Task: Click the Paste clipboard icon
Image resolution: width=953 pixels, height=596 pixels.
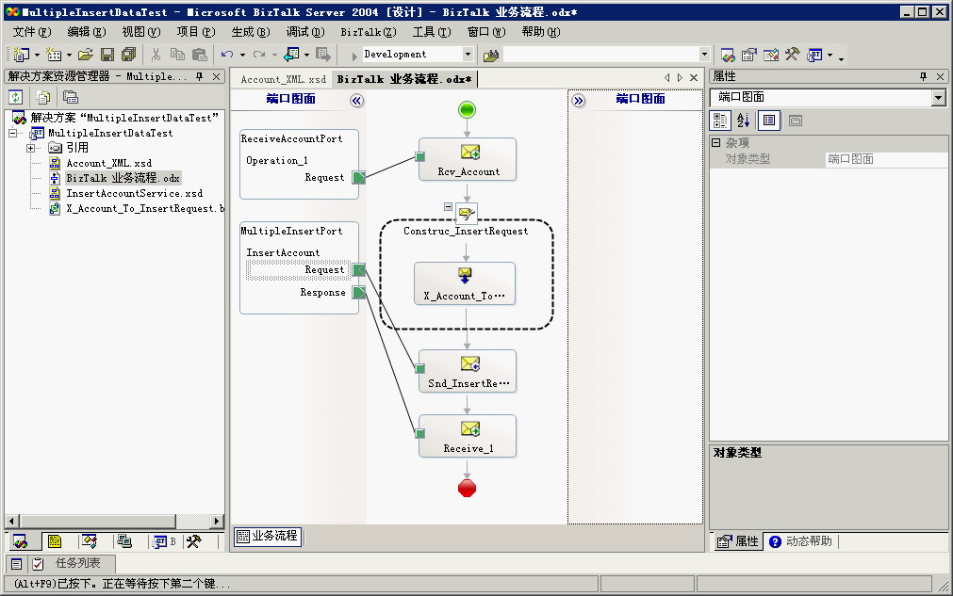Action: (x=199, y=55)
